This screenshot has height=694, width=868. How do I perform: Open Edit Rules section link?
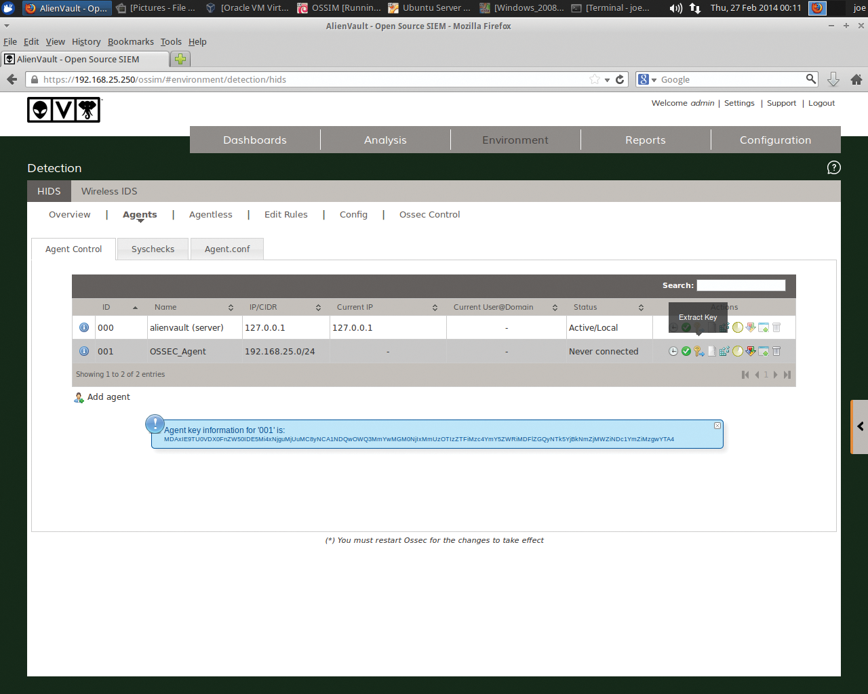[285, 214]
